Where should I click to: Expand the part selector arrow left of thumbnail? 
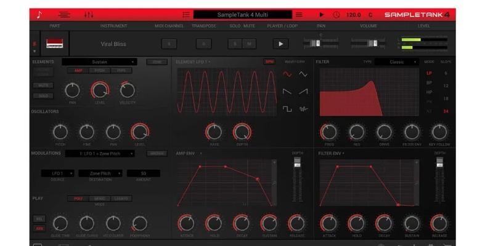(35, 51)
